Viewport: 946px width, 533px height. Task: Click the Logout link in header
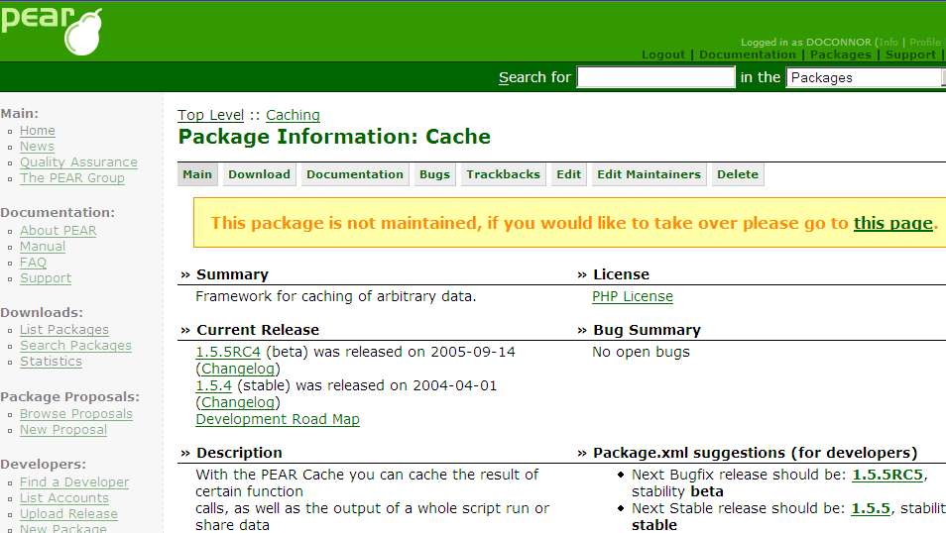(x=663, y=54)
